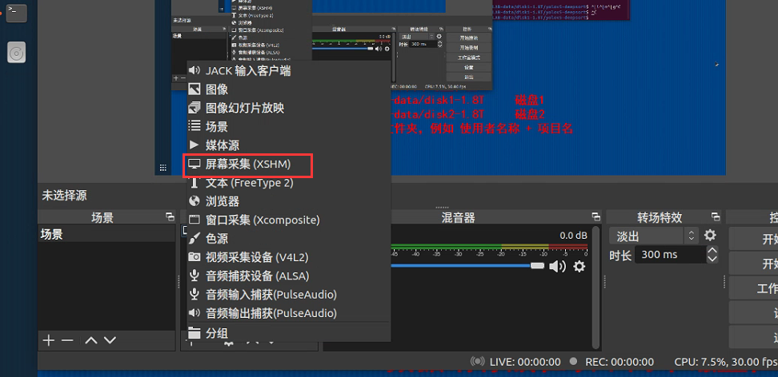The image size is (778, 377).
Task: Increase 时长 with the up arrow
Action: coord(712,250)
